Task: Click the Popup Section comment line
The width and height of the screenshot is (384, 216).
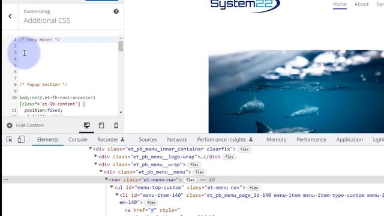Action: [43, 85]
